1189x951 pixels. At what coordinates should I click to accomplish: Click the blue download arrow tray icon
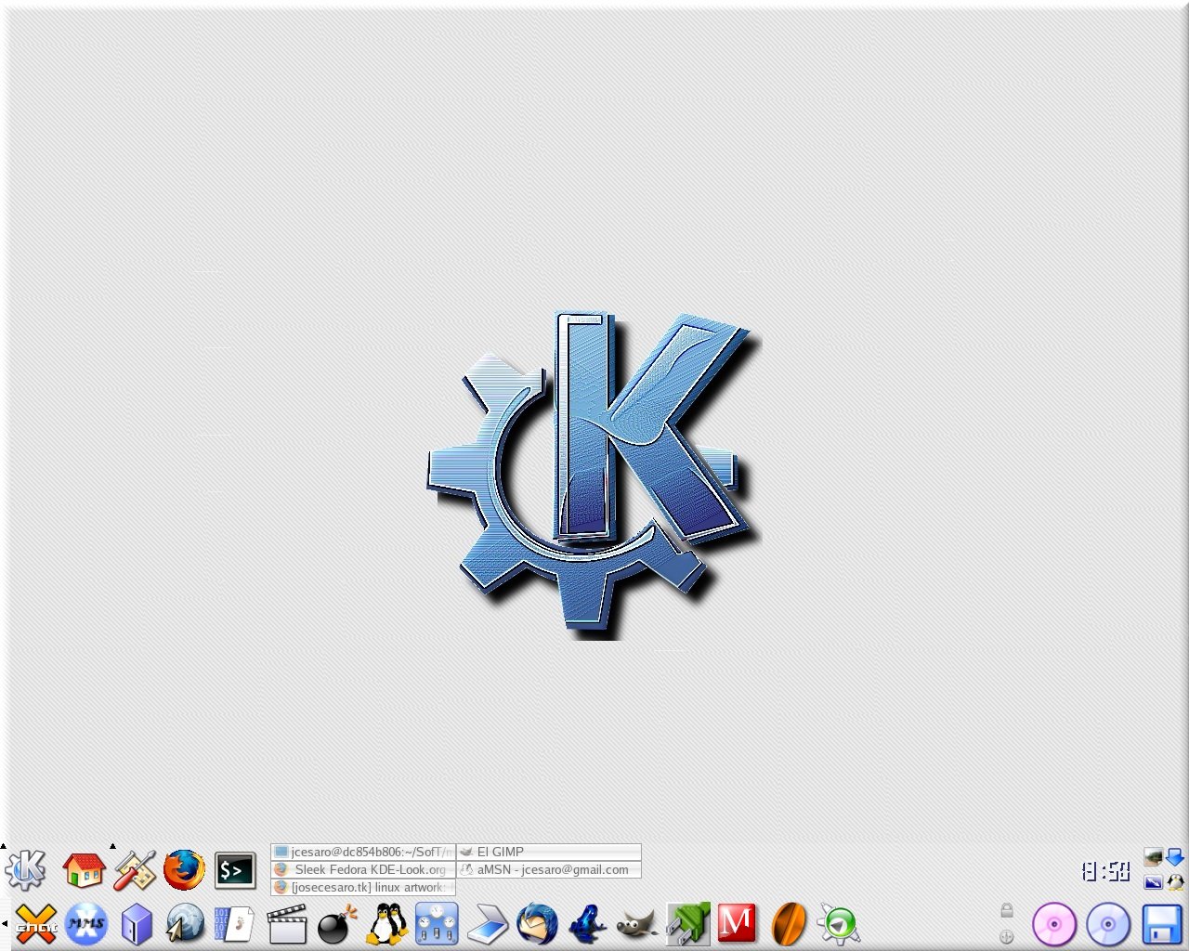1175,857
